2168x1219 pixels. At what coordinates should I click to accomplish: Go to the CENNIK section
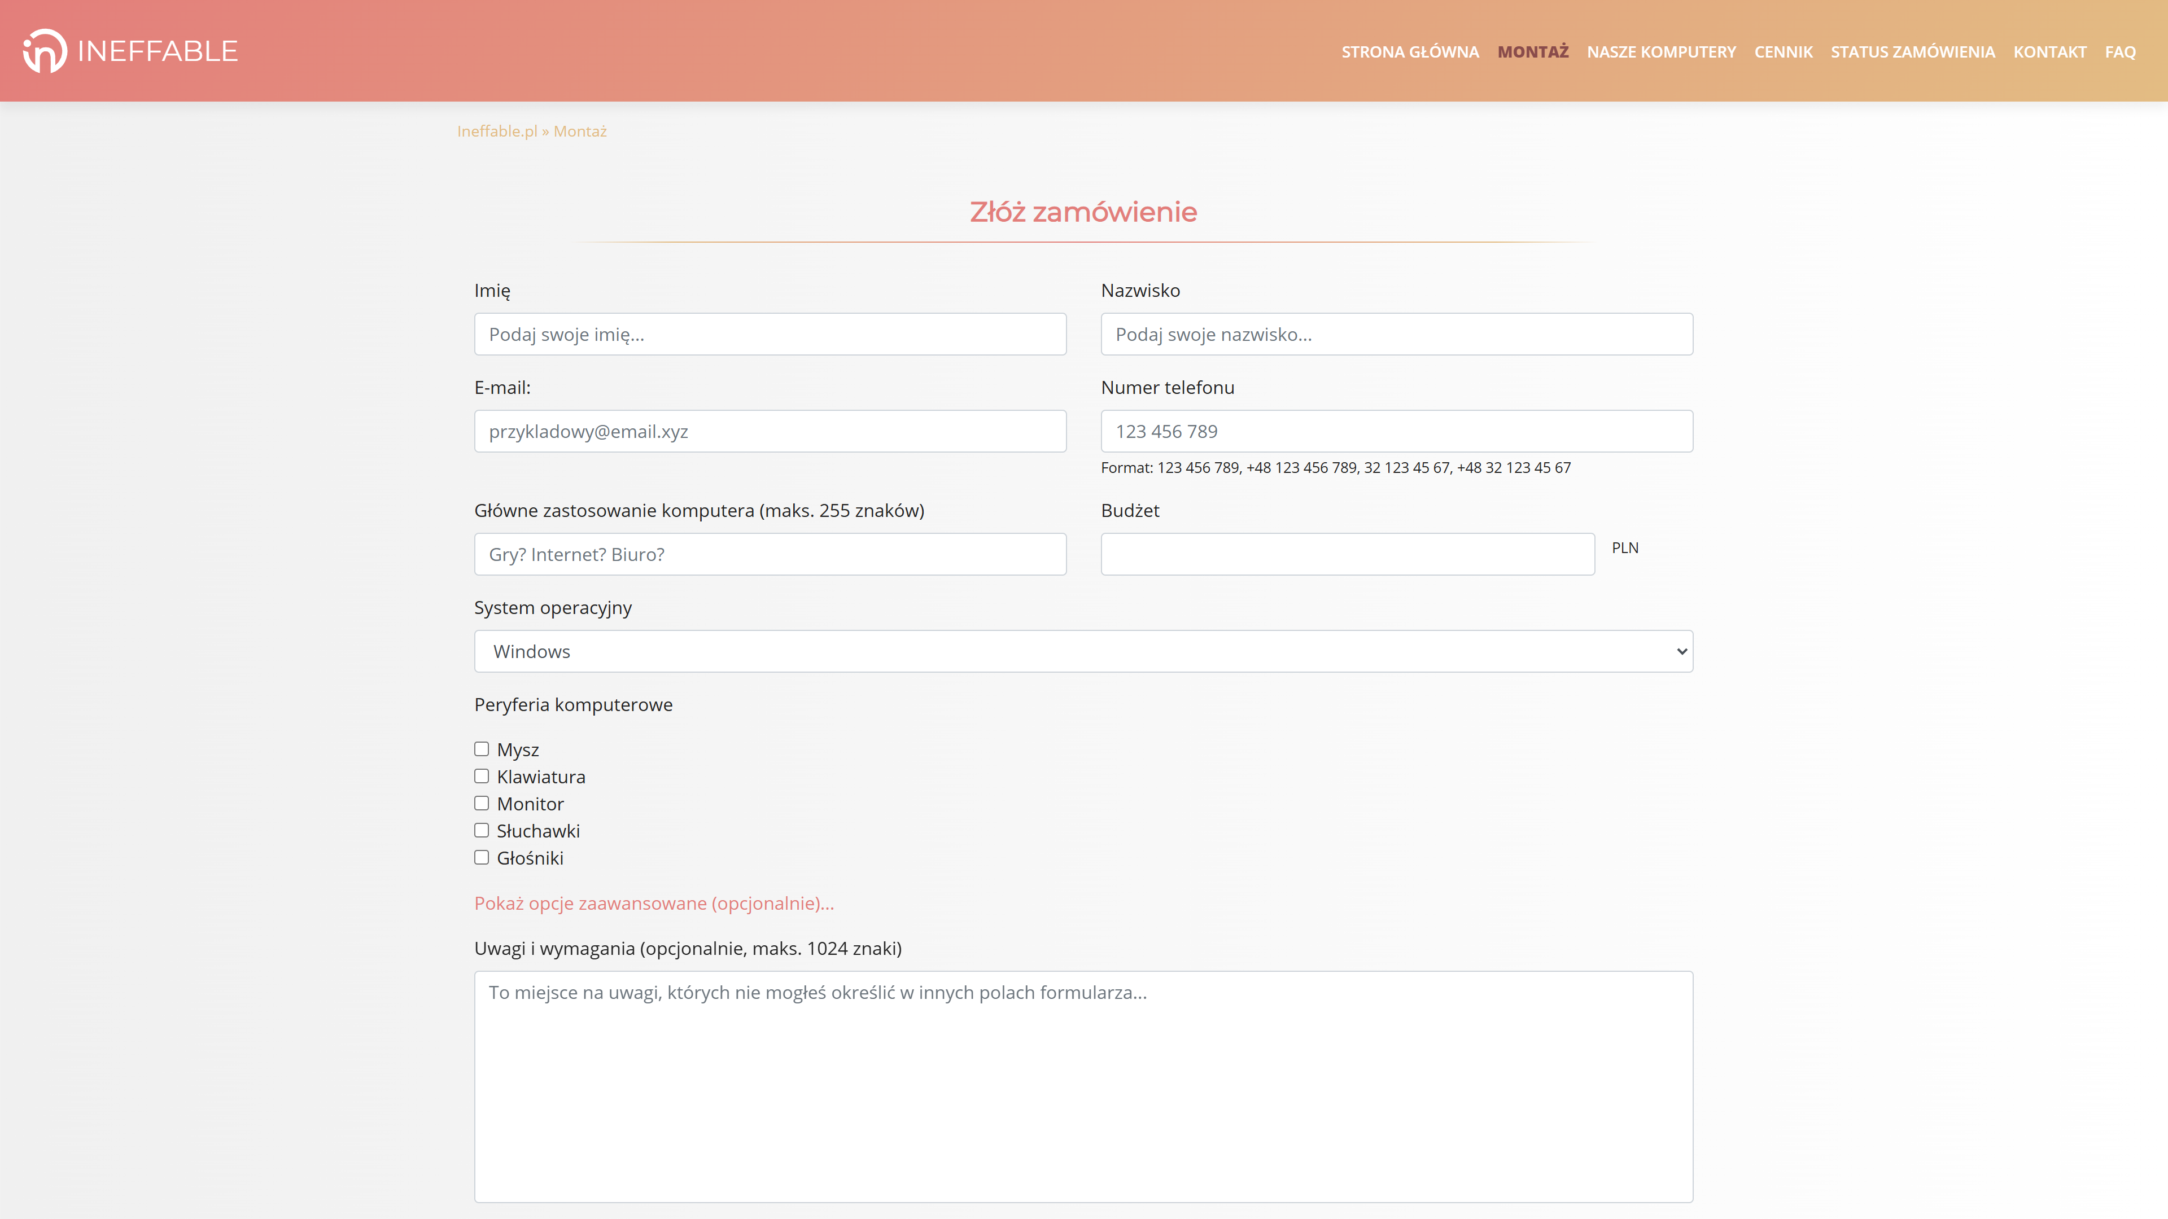(1784, 51)
